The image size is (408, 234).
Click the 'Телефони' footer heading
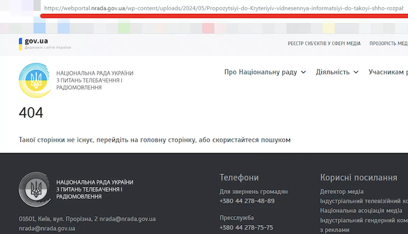(x=239, y=177)
